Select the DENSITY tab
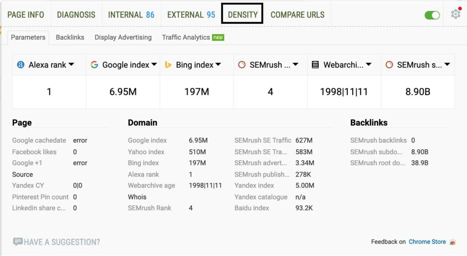The width and height of the screenshot is (467, 256). click(243, 15)
